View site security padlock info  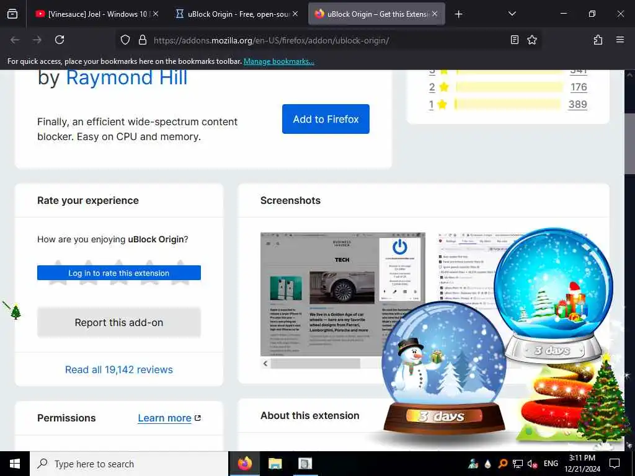(x=142, y=40)
